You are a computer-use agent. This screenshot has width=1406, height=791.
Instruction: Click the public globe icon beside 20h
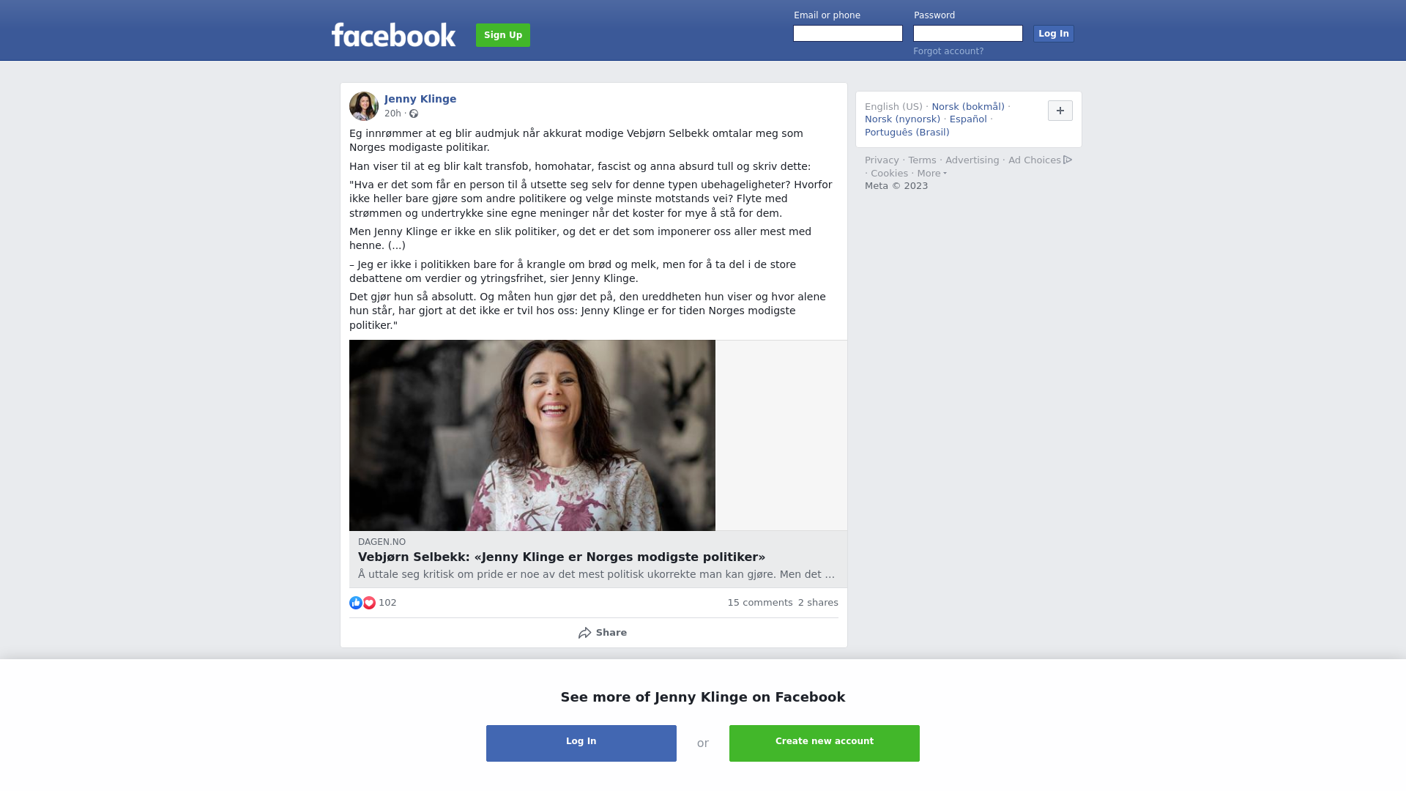[414, 114]
